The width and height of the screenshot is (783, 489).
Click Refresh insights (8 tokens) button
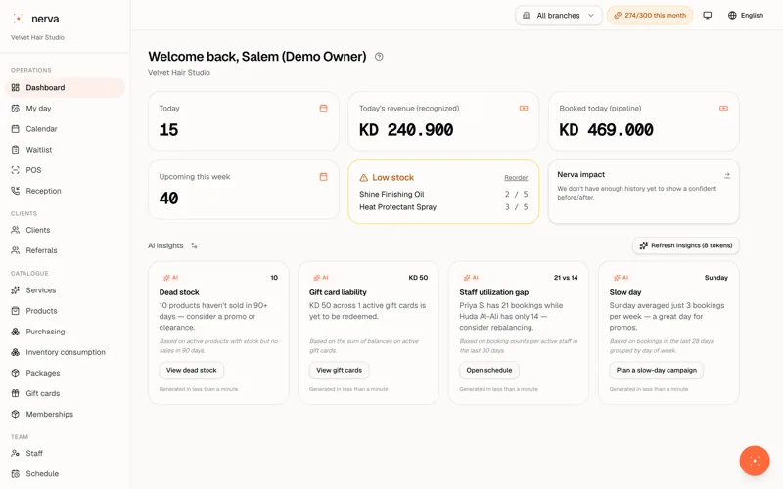pyautogui.click(x=686, y=245)
